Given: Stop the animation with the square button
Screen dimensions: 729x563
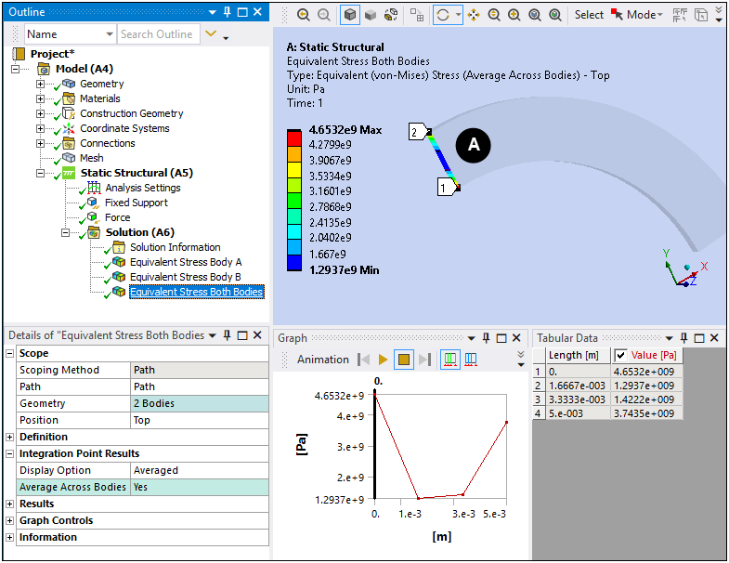Looking at the screenshot, I should [x=404, y=360].
